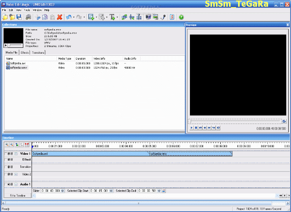Click the Add Media File icon

91,17
